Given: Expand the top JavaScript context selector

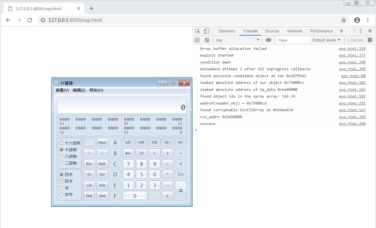Looking at the screenshot, I should tap(237, 40).
